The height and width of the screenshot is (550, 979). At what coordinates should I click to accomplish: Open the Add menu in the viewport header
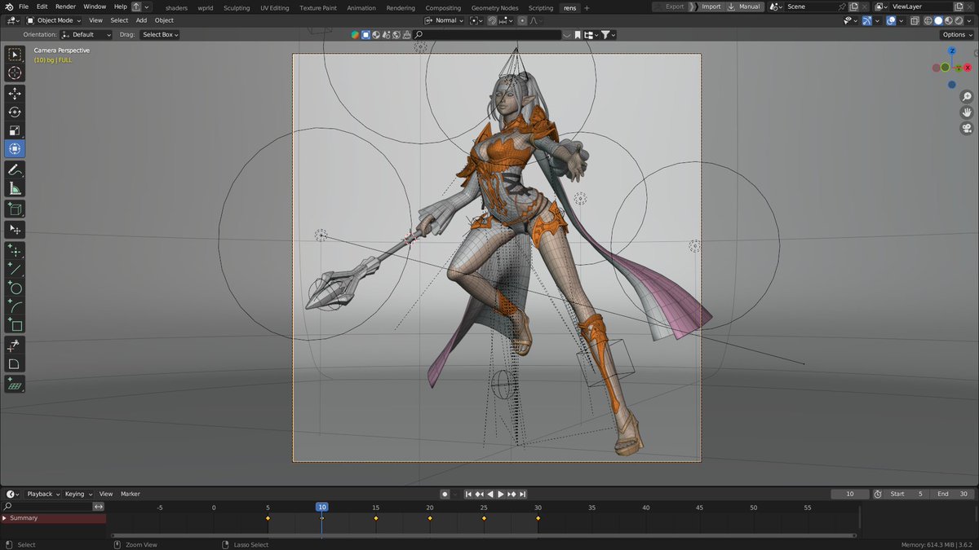coord(141,20)
